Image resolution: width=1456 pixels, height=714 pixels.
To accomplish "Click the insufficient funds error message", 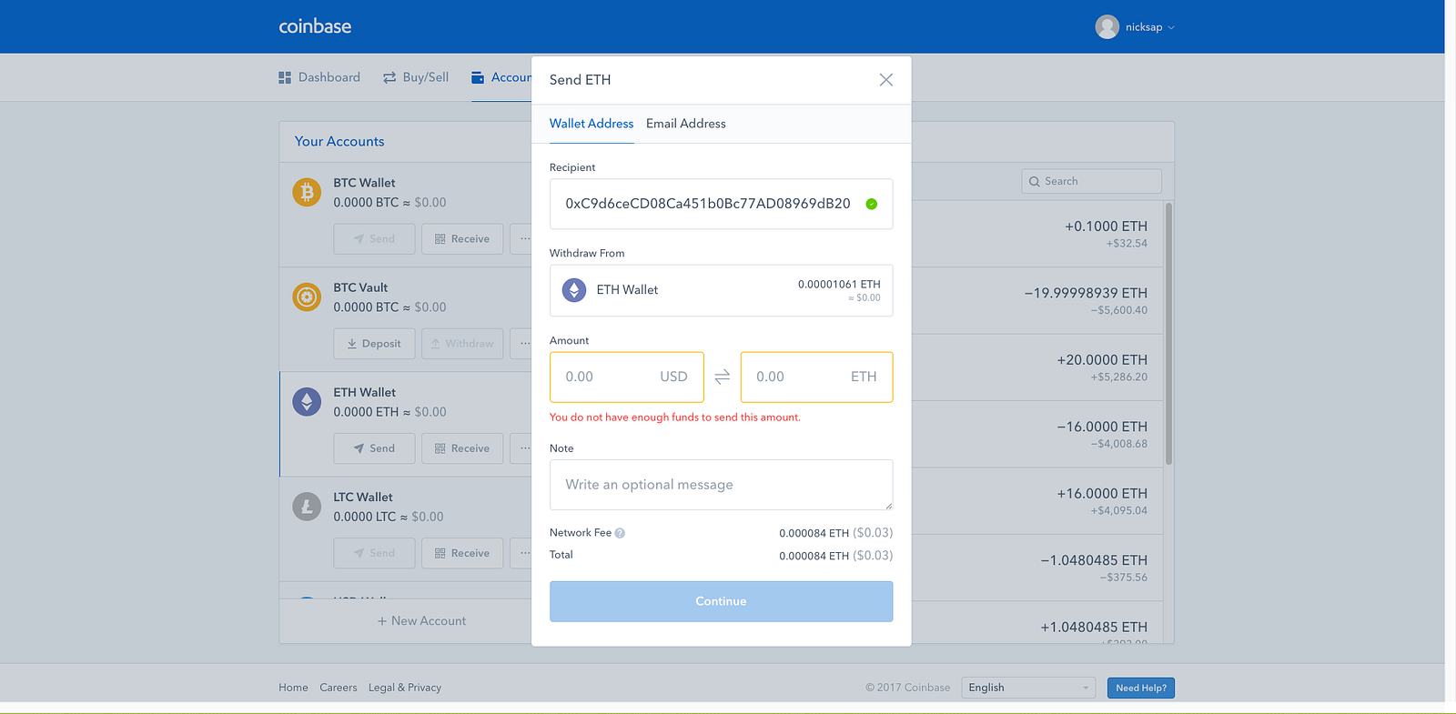I will pyautogui.click(x=675, y=417).
